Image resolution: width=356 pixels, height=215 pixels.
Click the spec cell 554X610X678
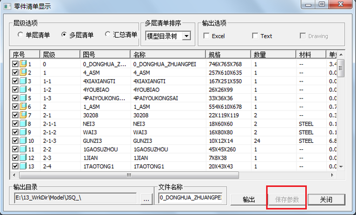coord(225,107)
